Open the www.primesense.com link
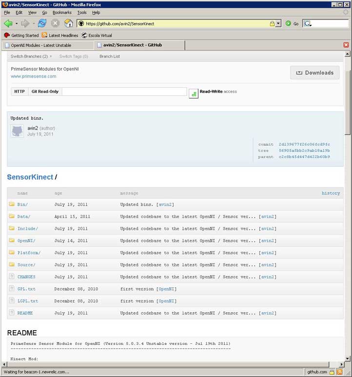 tap(34, 76)
